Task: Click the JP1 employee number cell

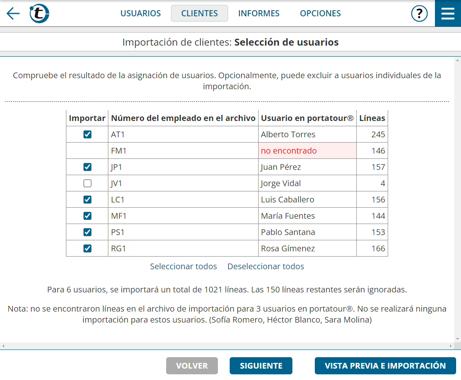Action: click(183, 167)
